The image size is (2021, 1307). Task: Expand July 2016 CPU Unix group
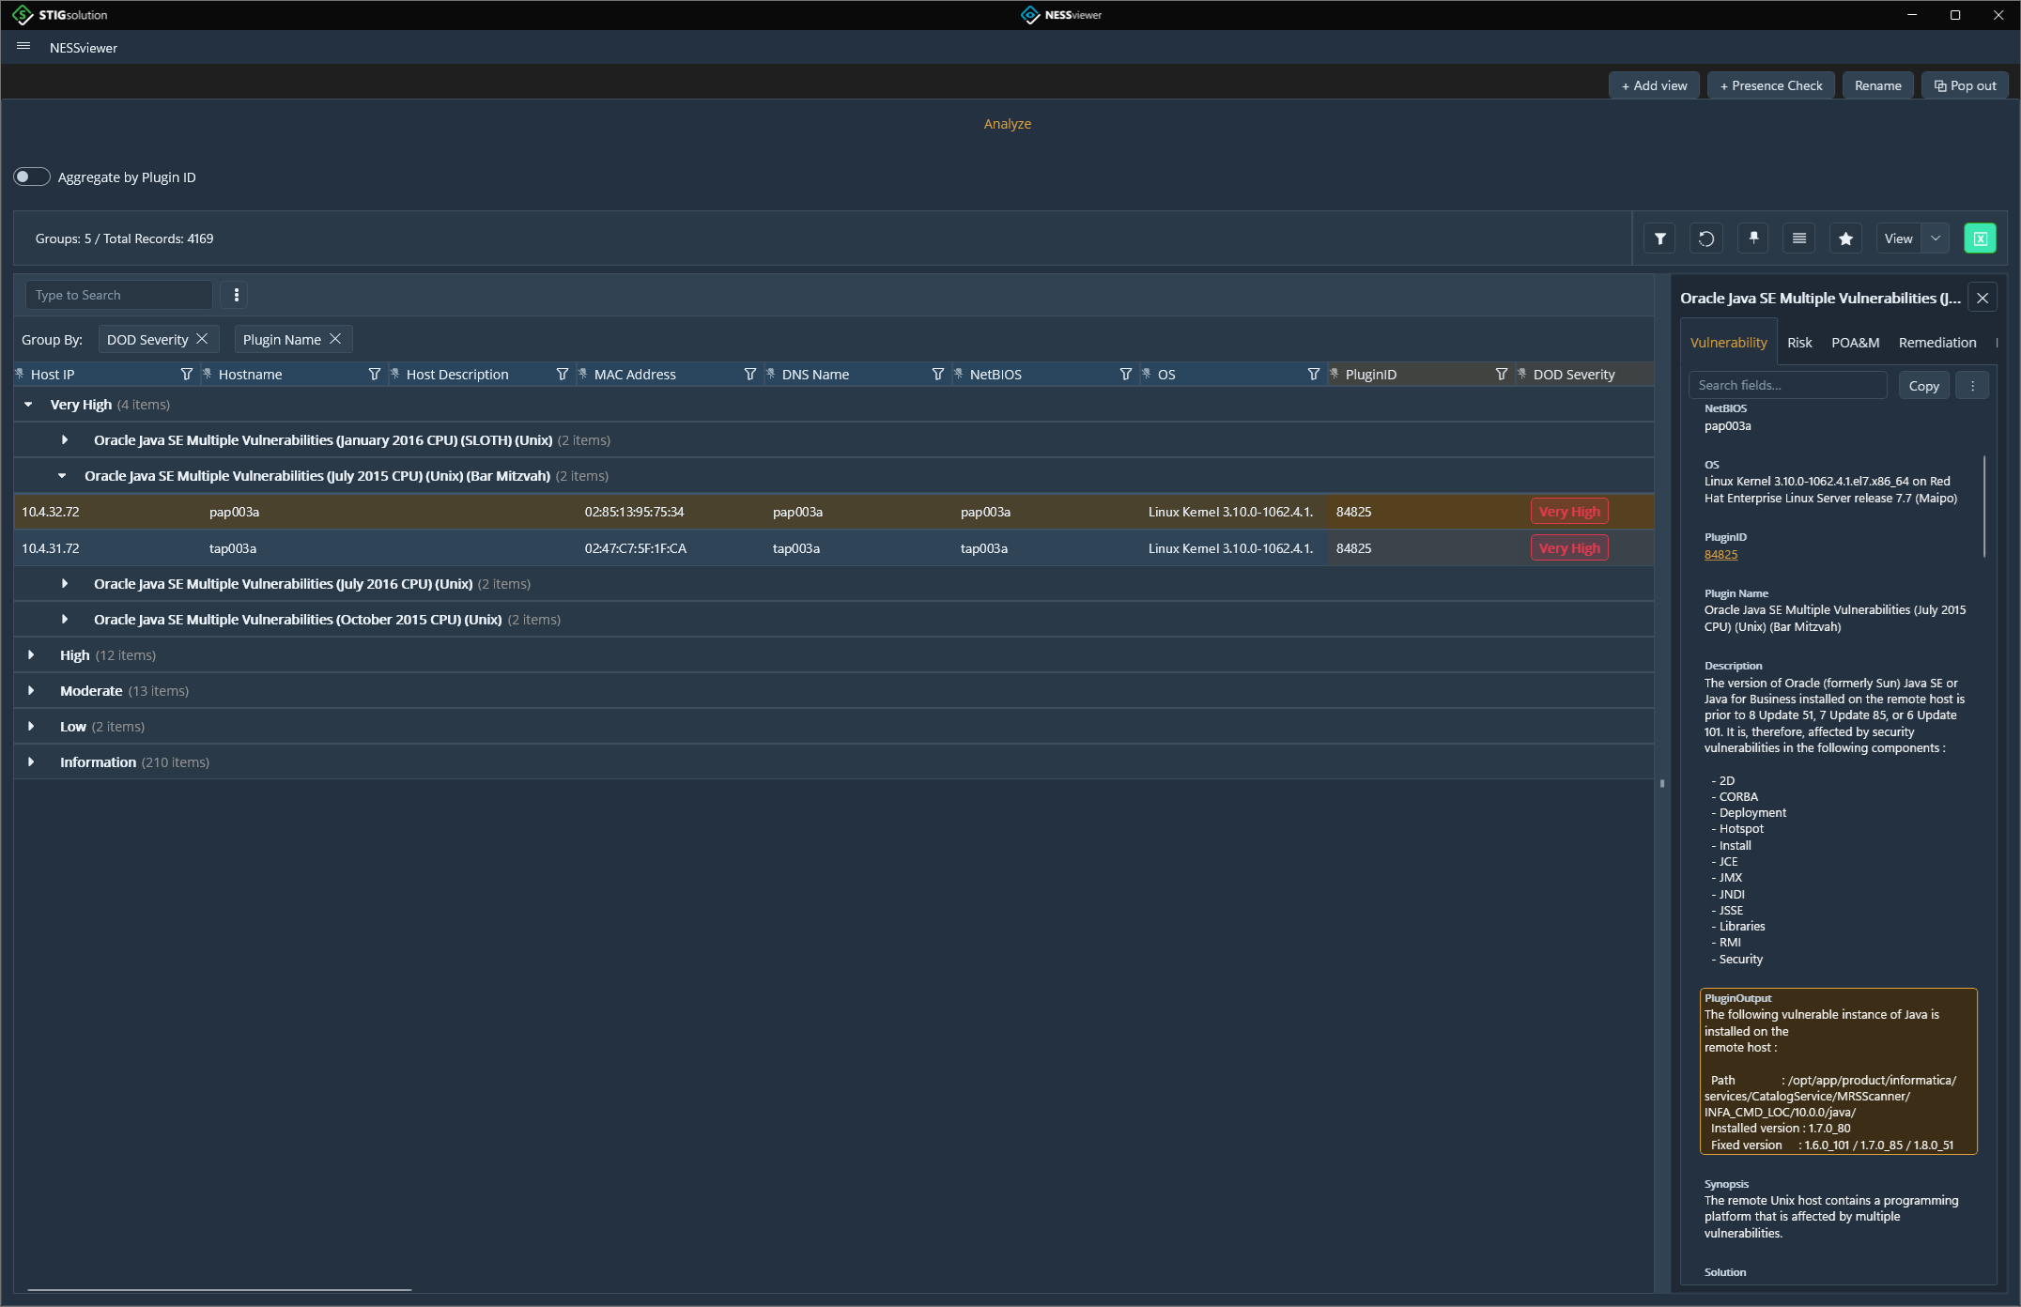point(65,583)
